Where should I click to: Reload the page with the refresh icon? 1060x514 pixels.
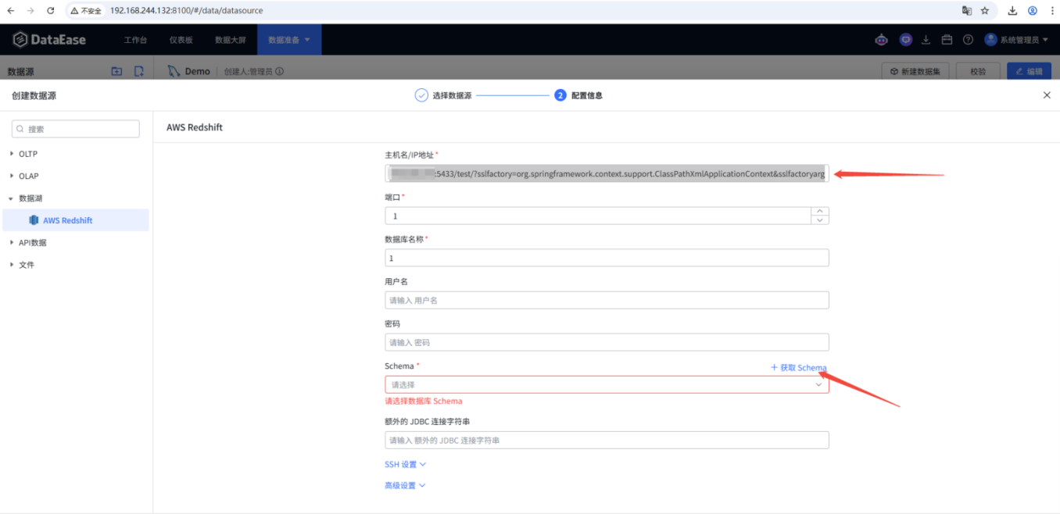[x=51, y=11]
